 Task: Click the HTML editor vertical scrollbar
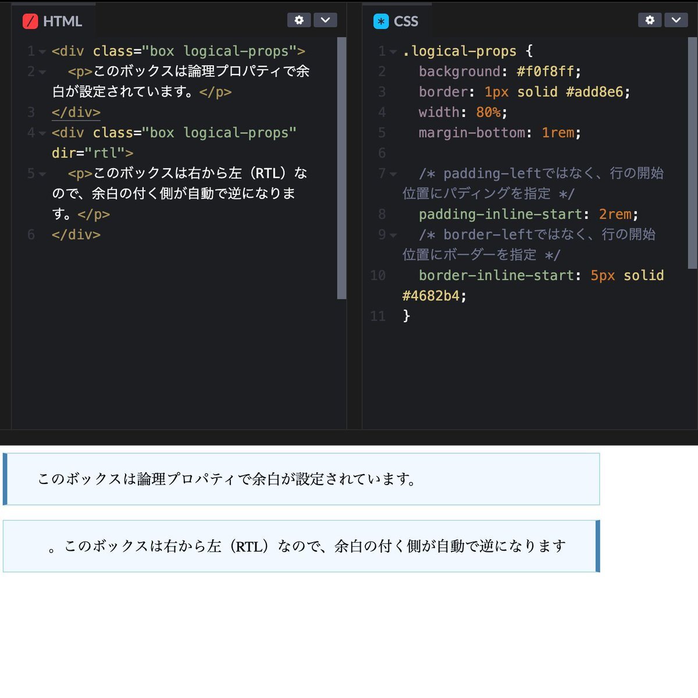click(x=341, y=168)
